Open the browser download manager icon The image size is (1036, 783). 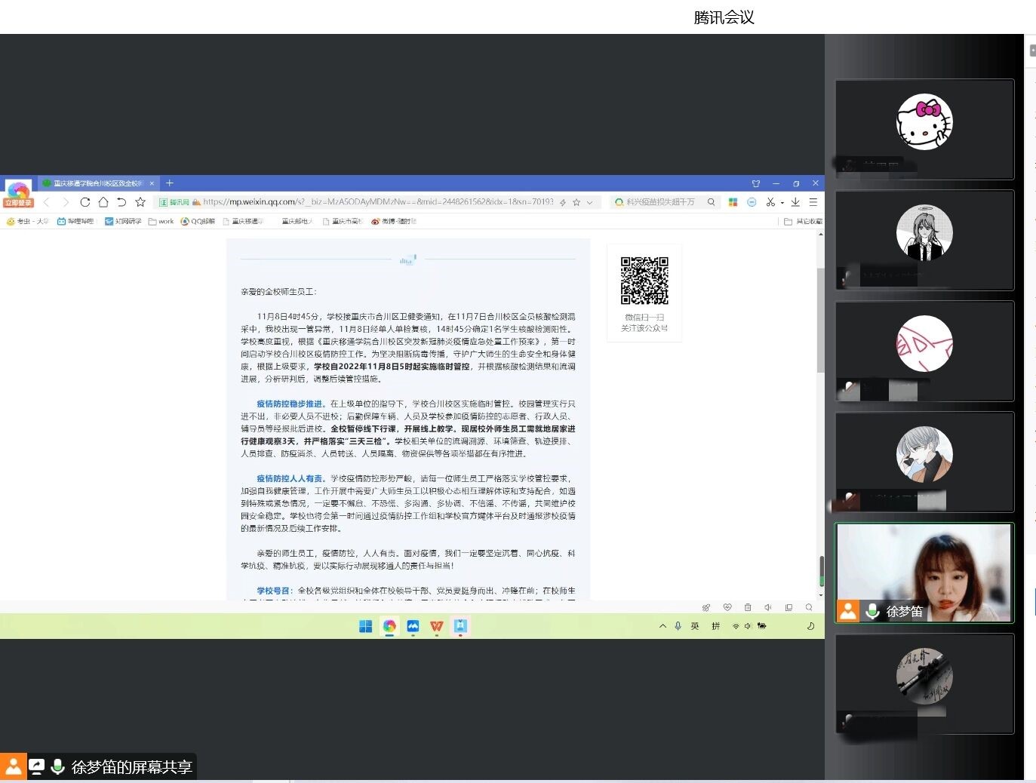(x=795, y=202)
